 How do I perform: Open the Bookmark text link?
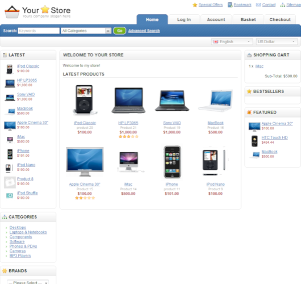coord(243,5)
